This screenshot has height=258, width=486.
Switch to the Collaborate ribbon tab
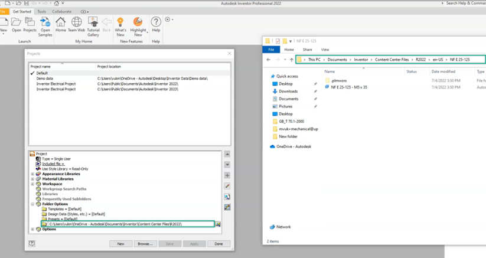[x=61, y=11]
